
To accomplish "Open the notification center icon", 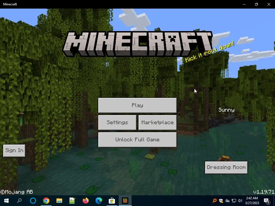I will coord(267,201).
